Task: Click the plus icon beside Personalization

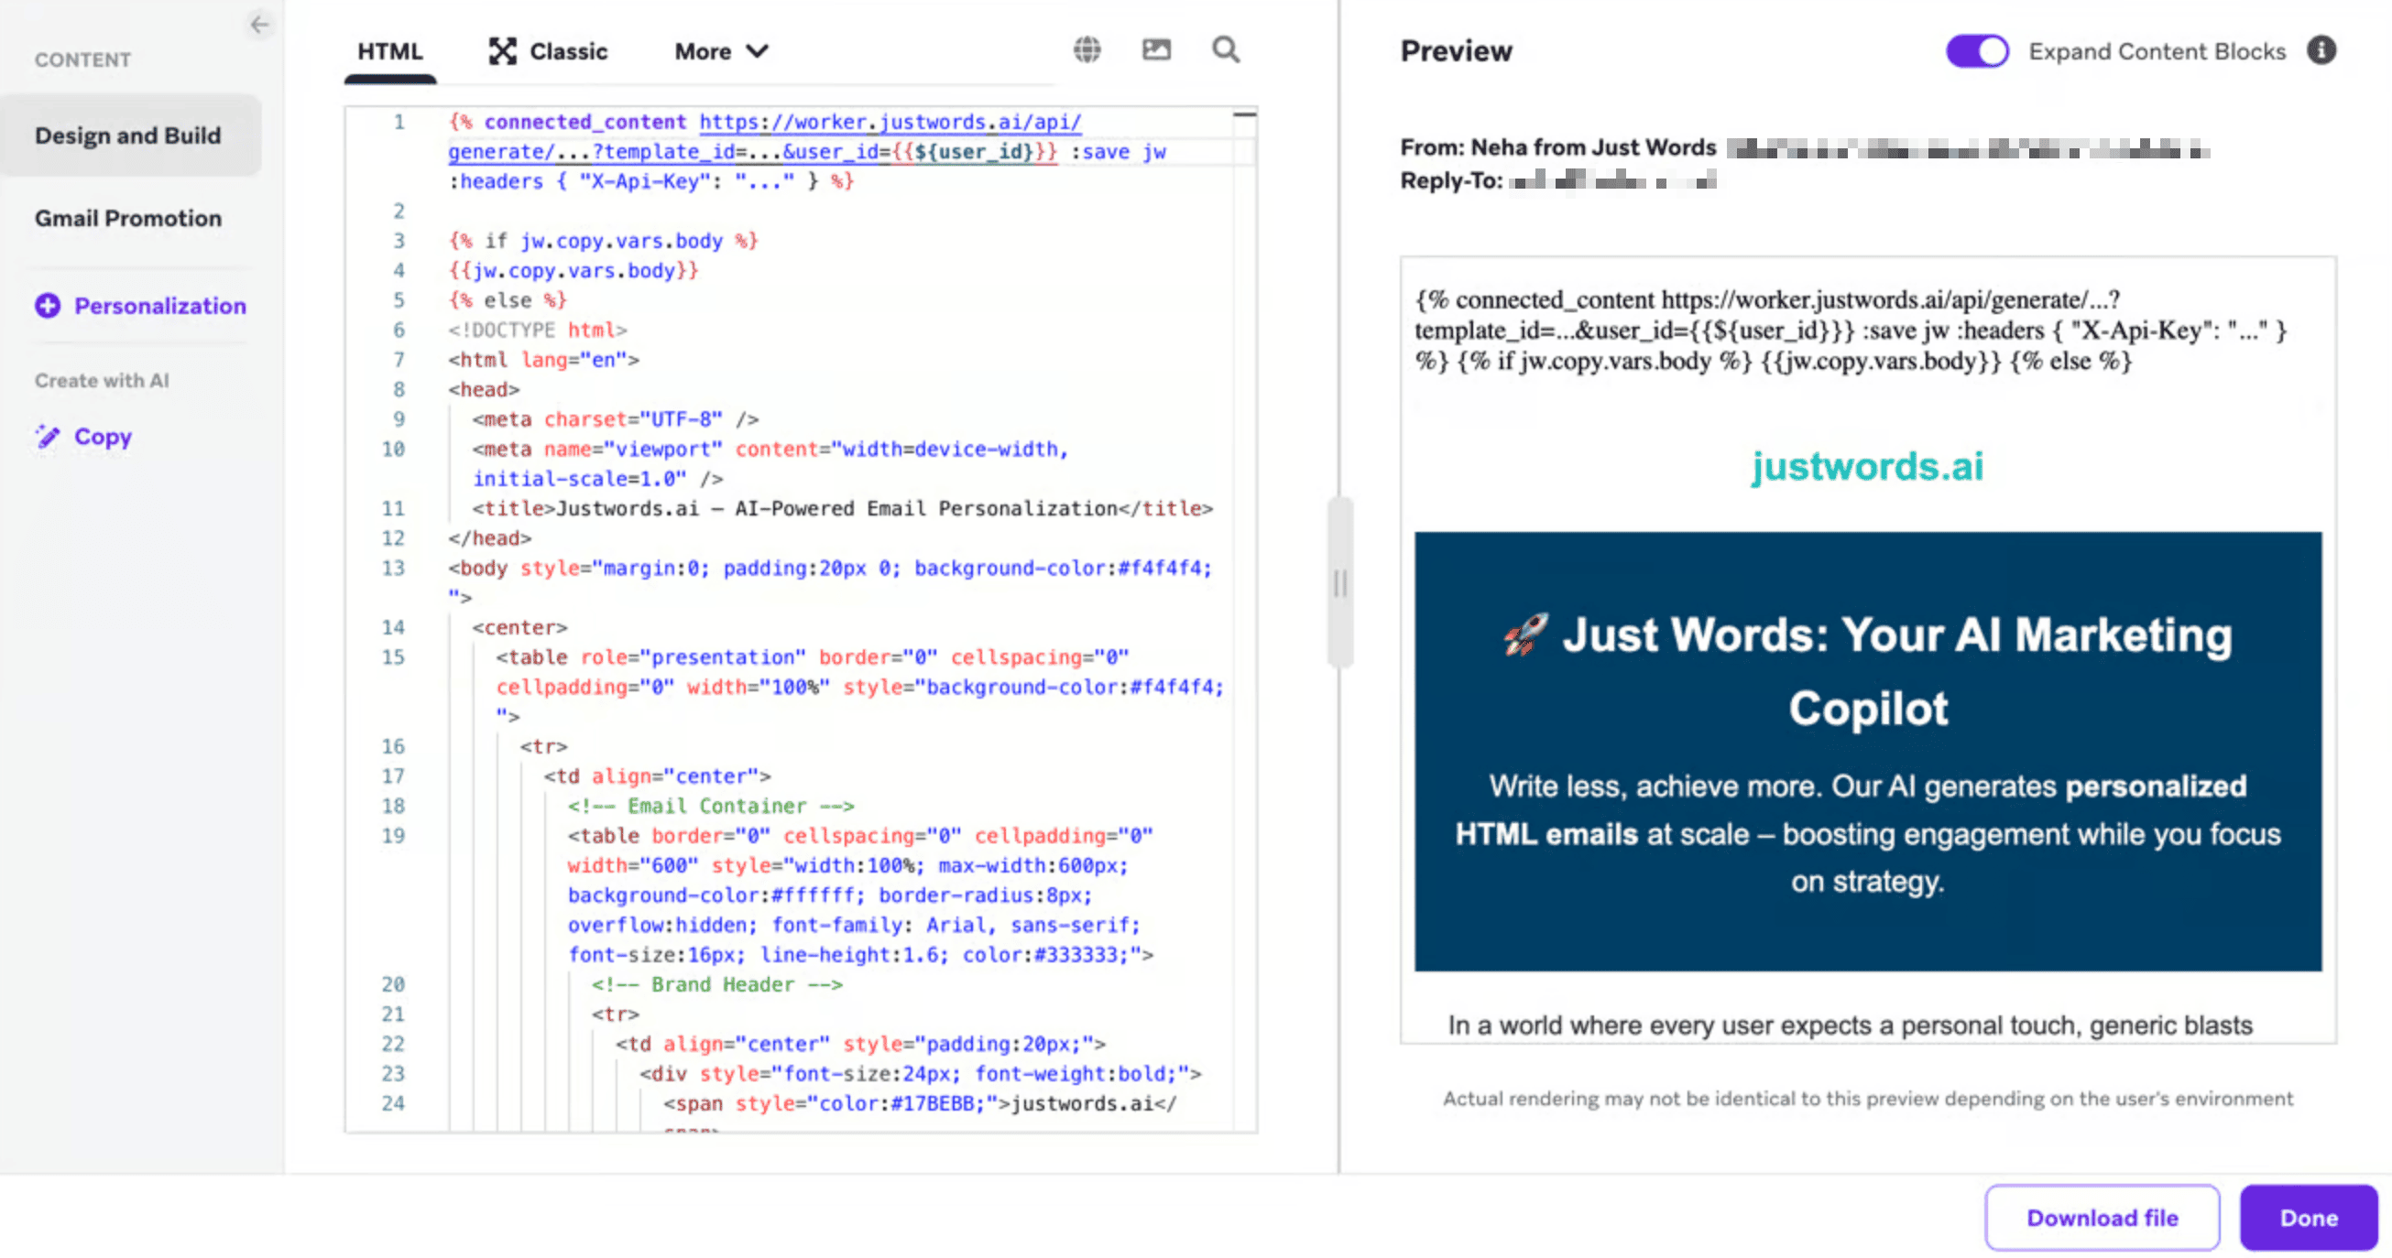Action: pos(48,305)
